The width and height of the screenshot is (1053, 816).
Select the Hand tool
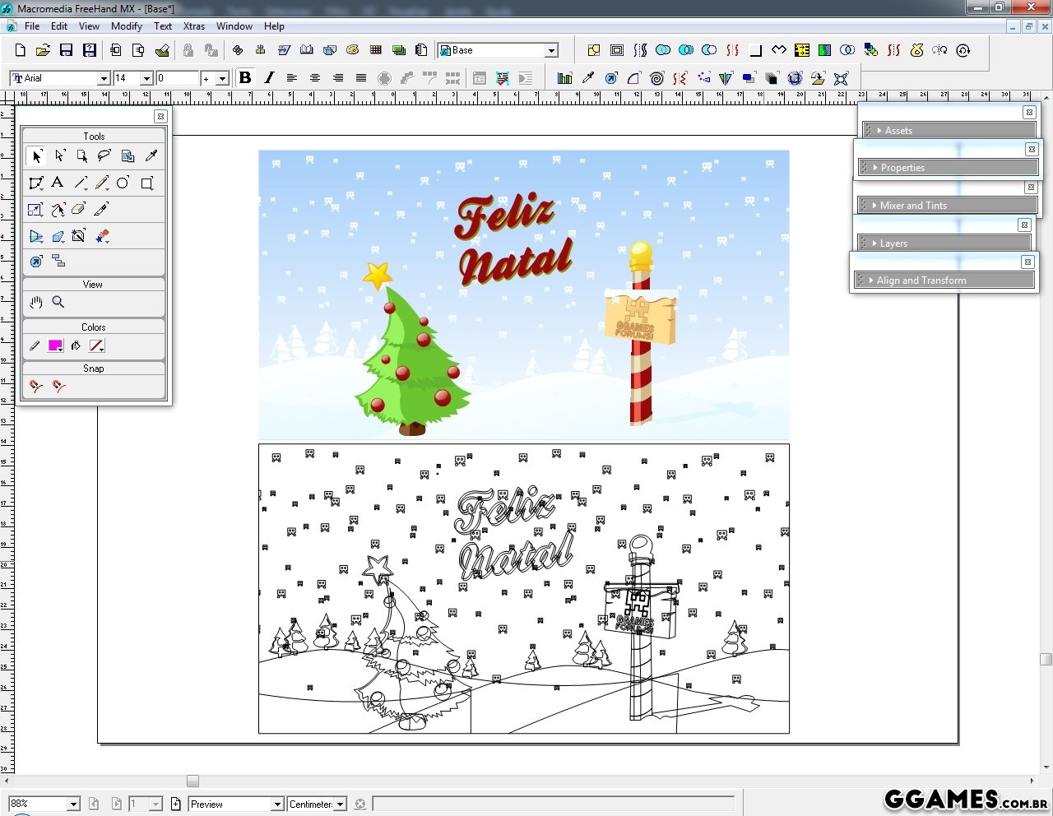click(36, 302)
